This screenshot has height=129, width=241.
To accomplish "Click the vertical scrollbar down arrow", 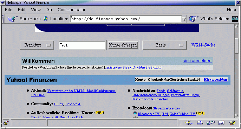I will coord(236,115).
